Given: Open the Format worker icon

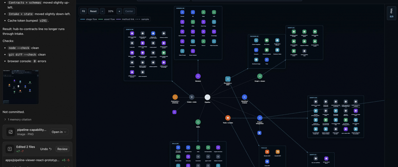Looking at the screenshot, I should (x=182, y=12).
